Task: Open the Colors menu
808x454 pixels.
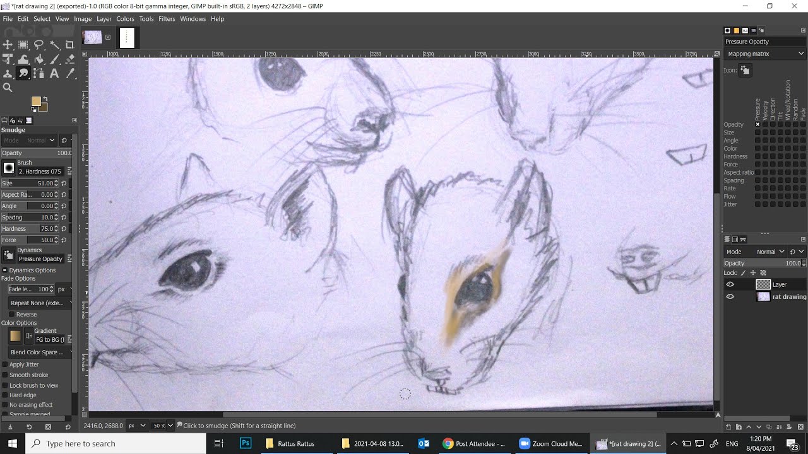Action: point(125,19)
